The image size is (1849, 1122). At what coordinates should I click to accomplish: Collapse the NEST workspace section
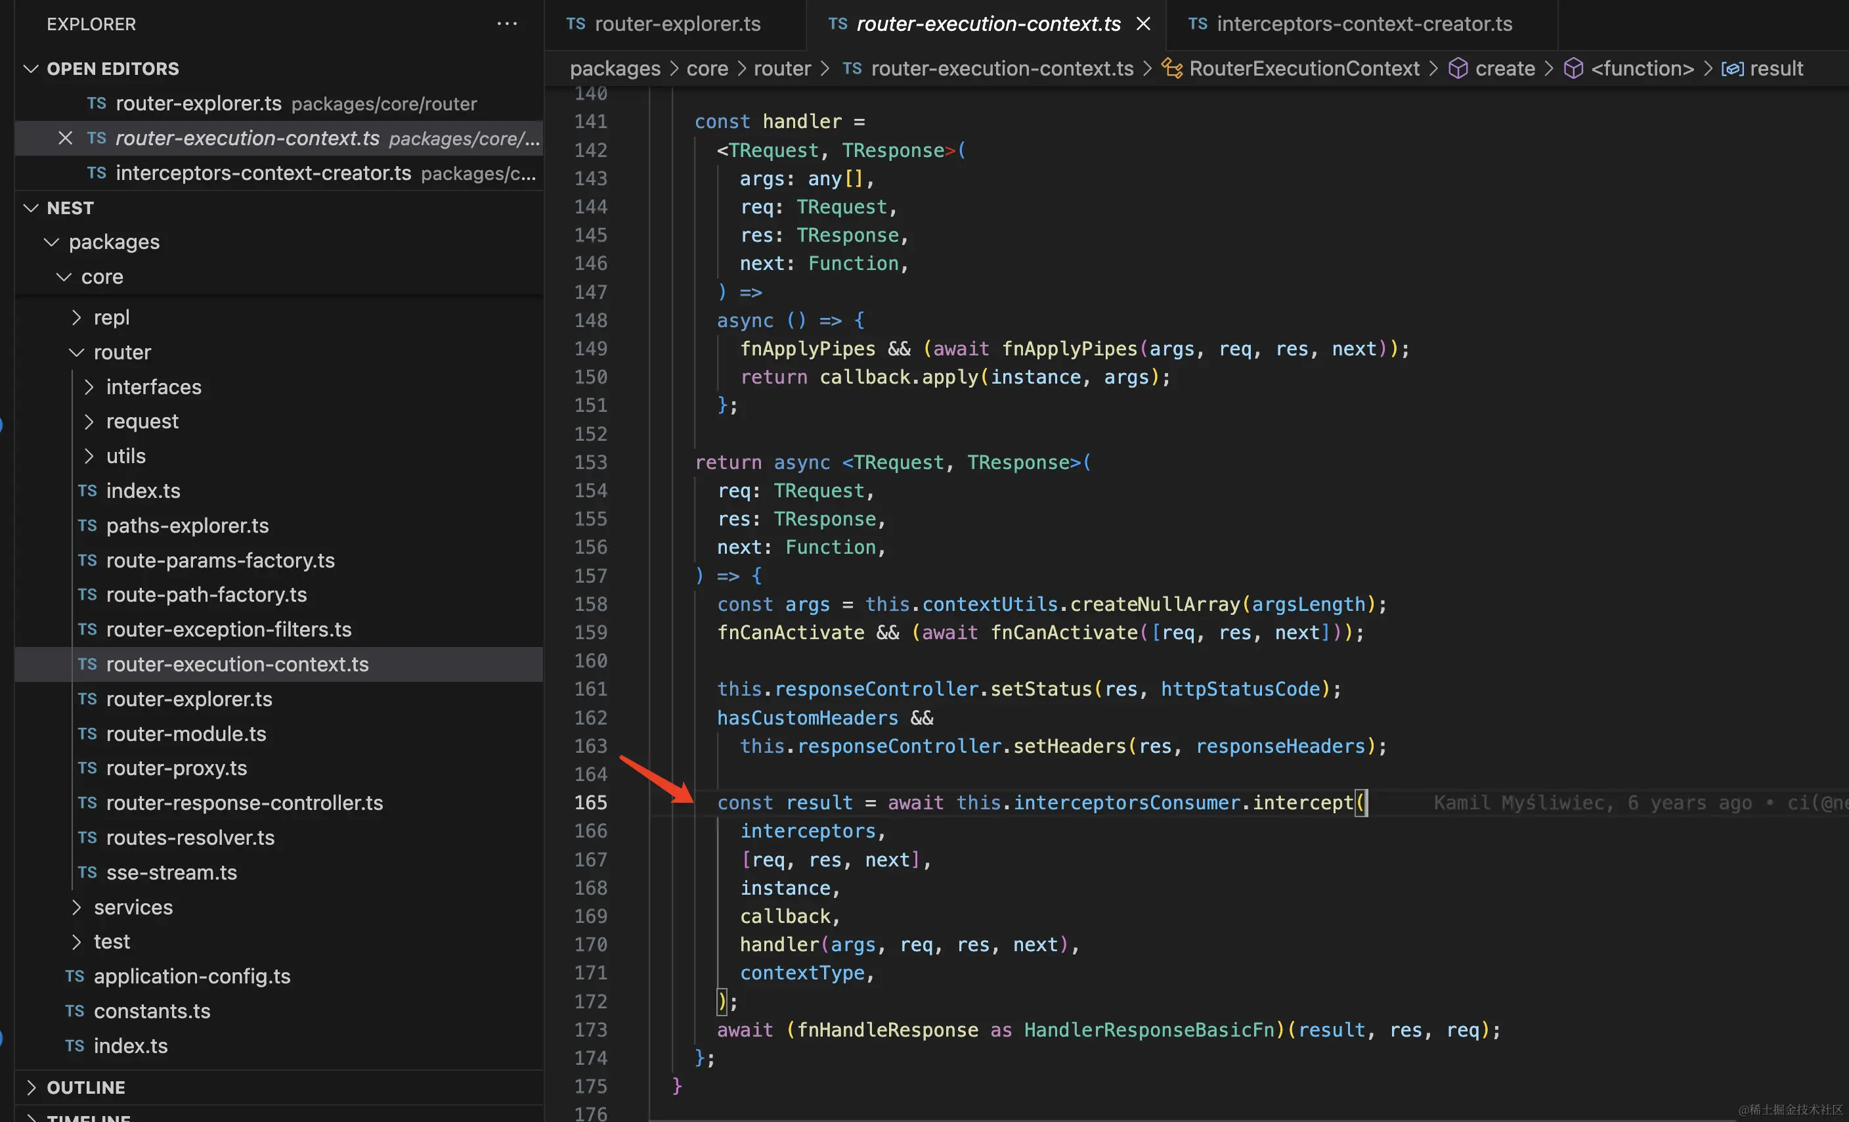pyautogui.click(x=31, y=208)
